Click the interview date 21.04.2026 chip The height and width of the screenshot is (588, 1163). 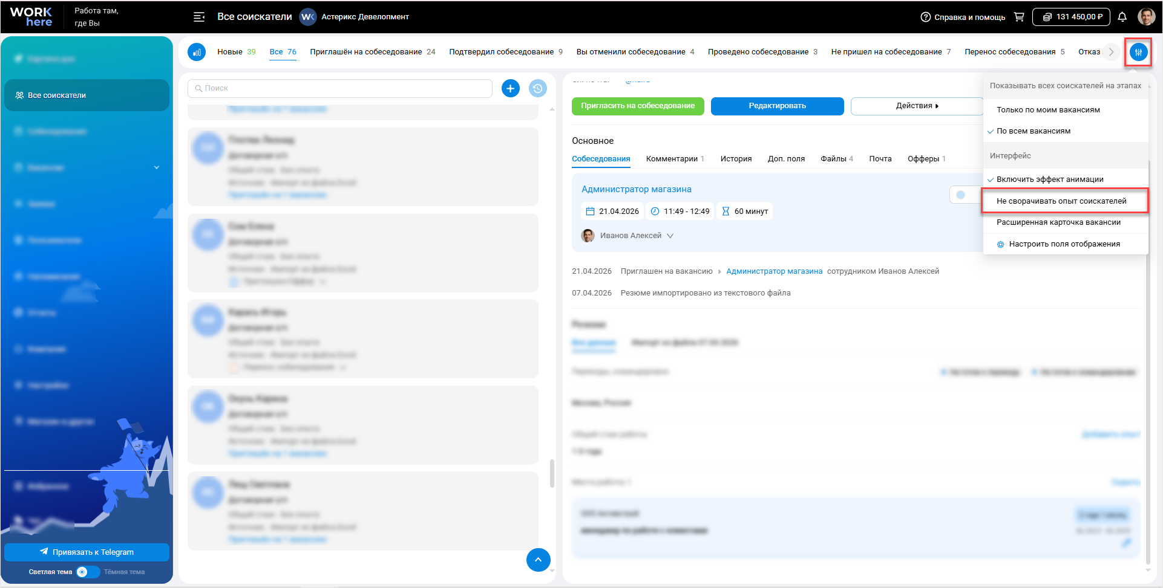pyautogui.click(x=612, y=211)
